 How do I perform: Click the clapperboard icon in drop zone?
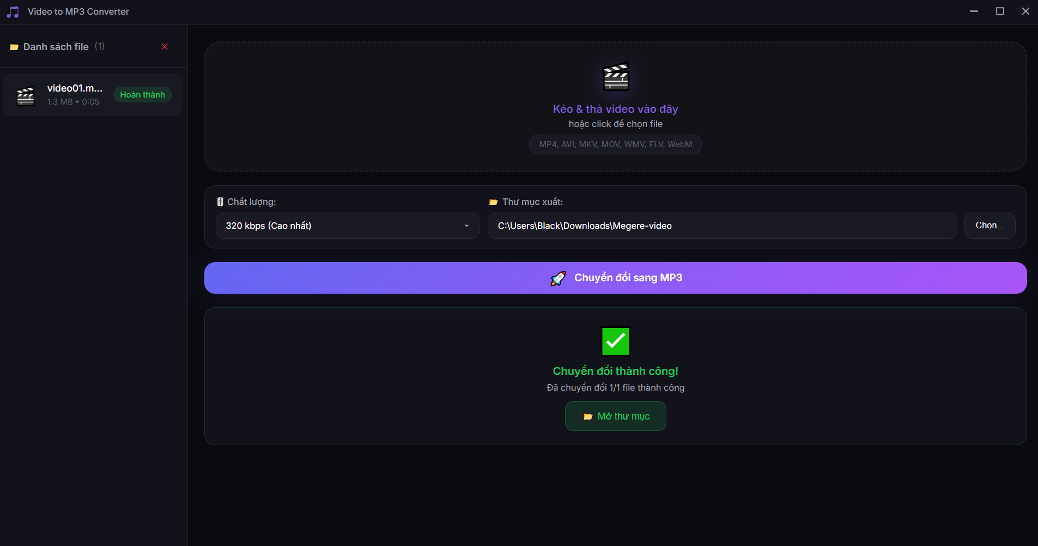(x=616, y=77)
